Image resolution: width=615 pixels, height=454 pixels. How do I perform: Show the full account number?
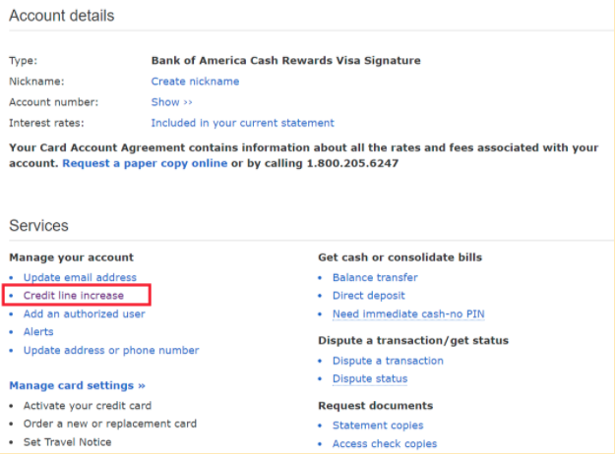pos(171,102)
